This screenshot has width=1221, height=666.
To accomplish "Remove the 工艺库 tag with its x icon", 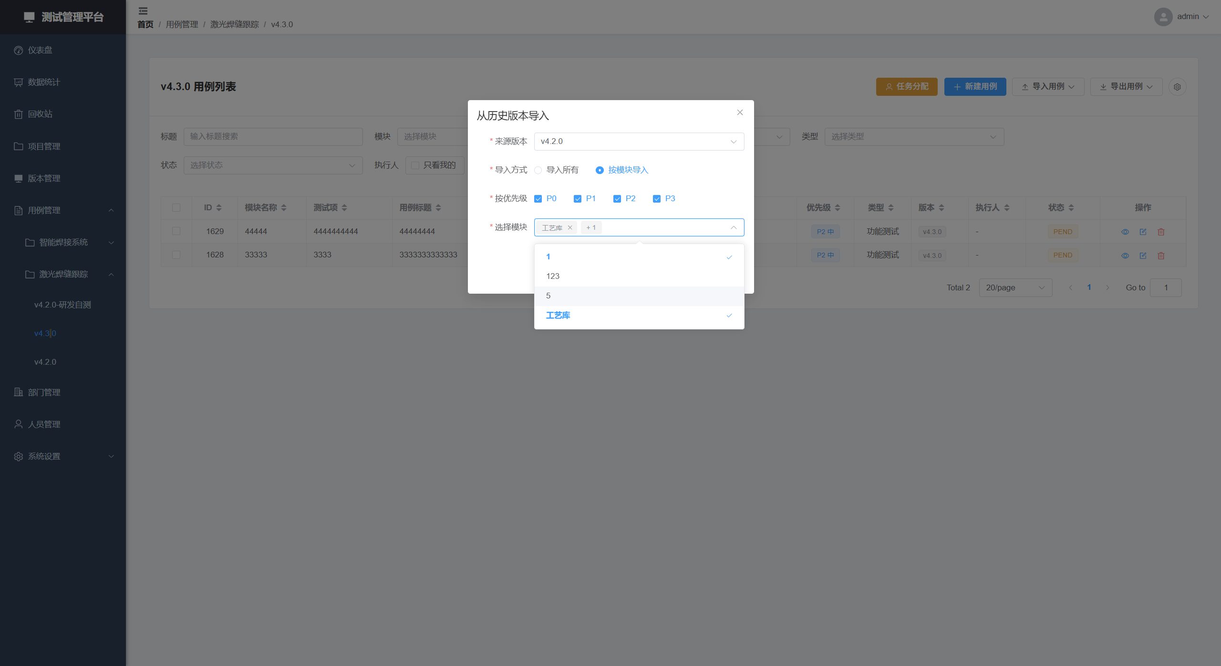I will click(569, 227).
